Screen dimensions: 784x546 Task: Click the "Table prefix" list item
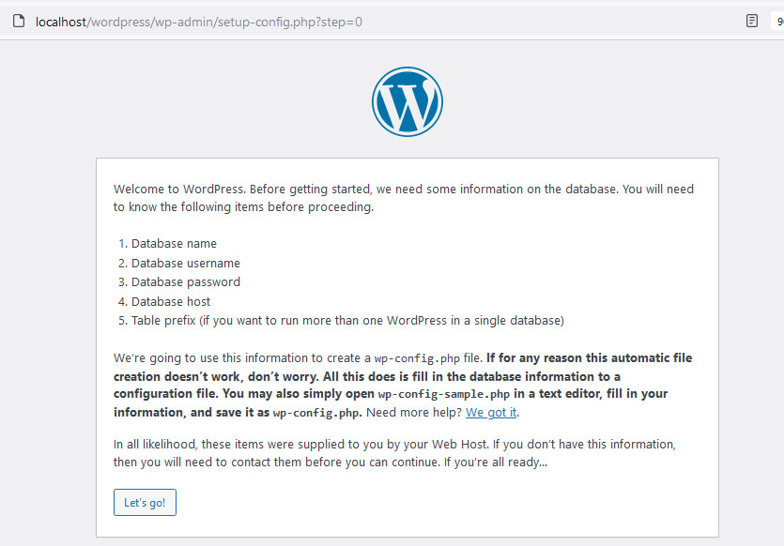coord(347,320)
